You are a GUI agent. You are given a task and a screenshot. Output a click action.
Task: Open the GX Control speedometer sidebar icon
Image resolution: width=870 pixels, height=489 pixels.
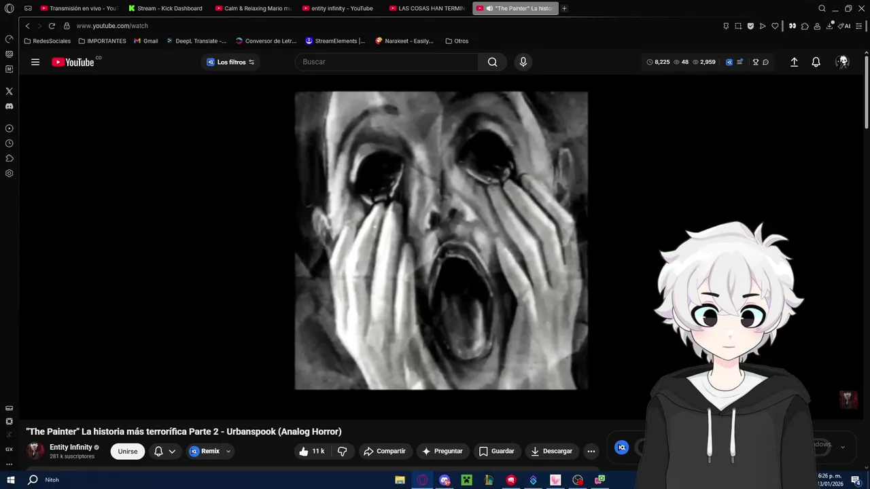(9, 39)
